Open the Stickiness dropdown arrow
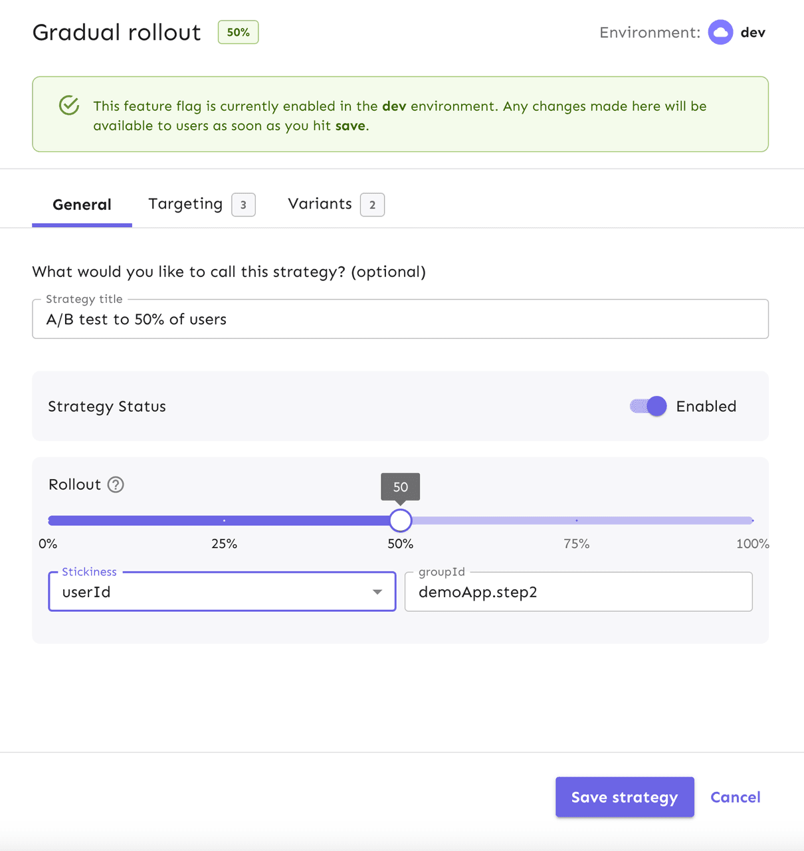 [x=377, y=592]
